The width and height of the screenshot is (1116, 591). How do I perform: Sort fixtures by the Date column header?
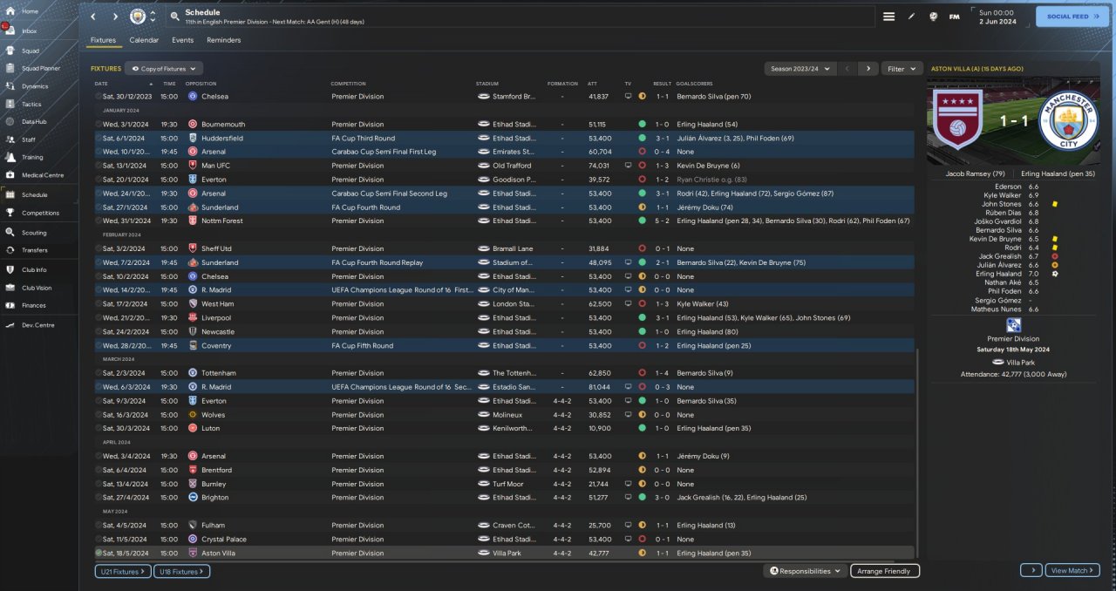pyautogui.click(x=101, y=84)
